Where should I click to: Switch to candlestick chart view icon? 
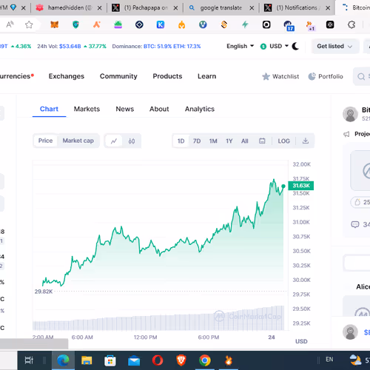(132, 141)
